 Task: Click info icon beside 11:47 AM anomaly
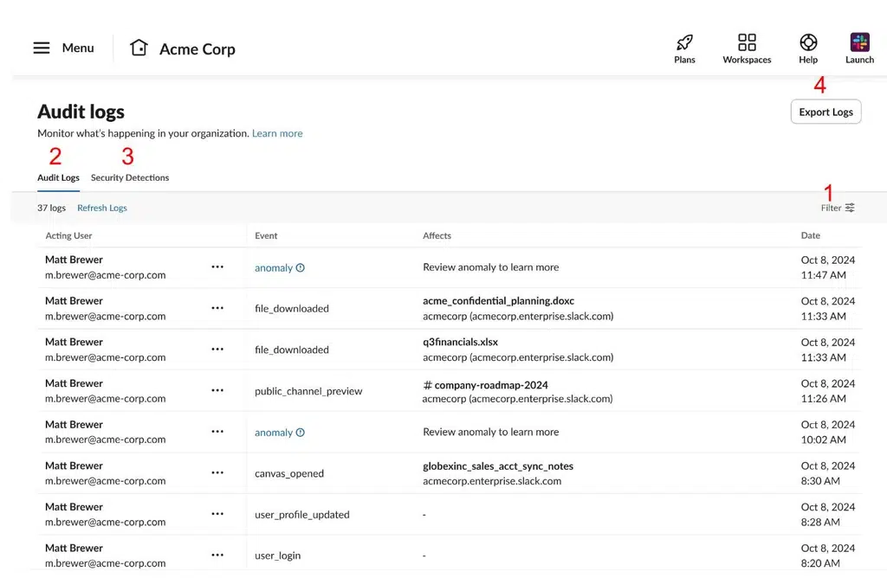point(301,268)
